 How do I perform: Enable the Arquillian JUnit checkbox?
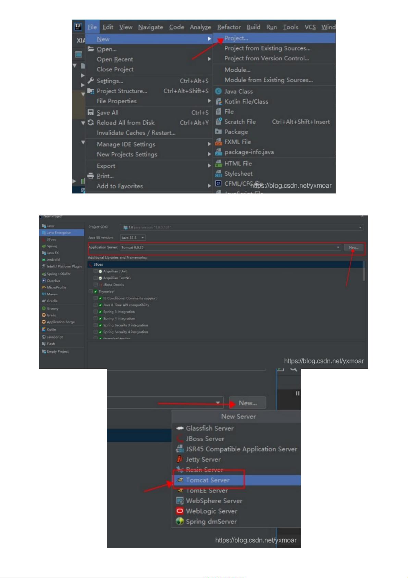pyautogui.click(x=96, y=271)
